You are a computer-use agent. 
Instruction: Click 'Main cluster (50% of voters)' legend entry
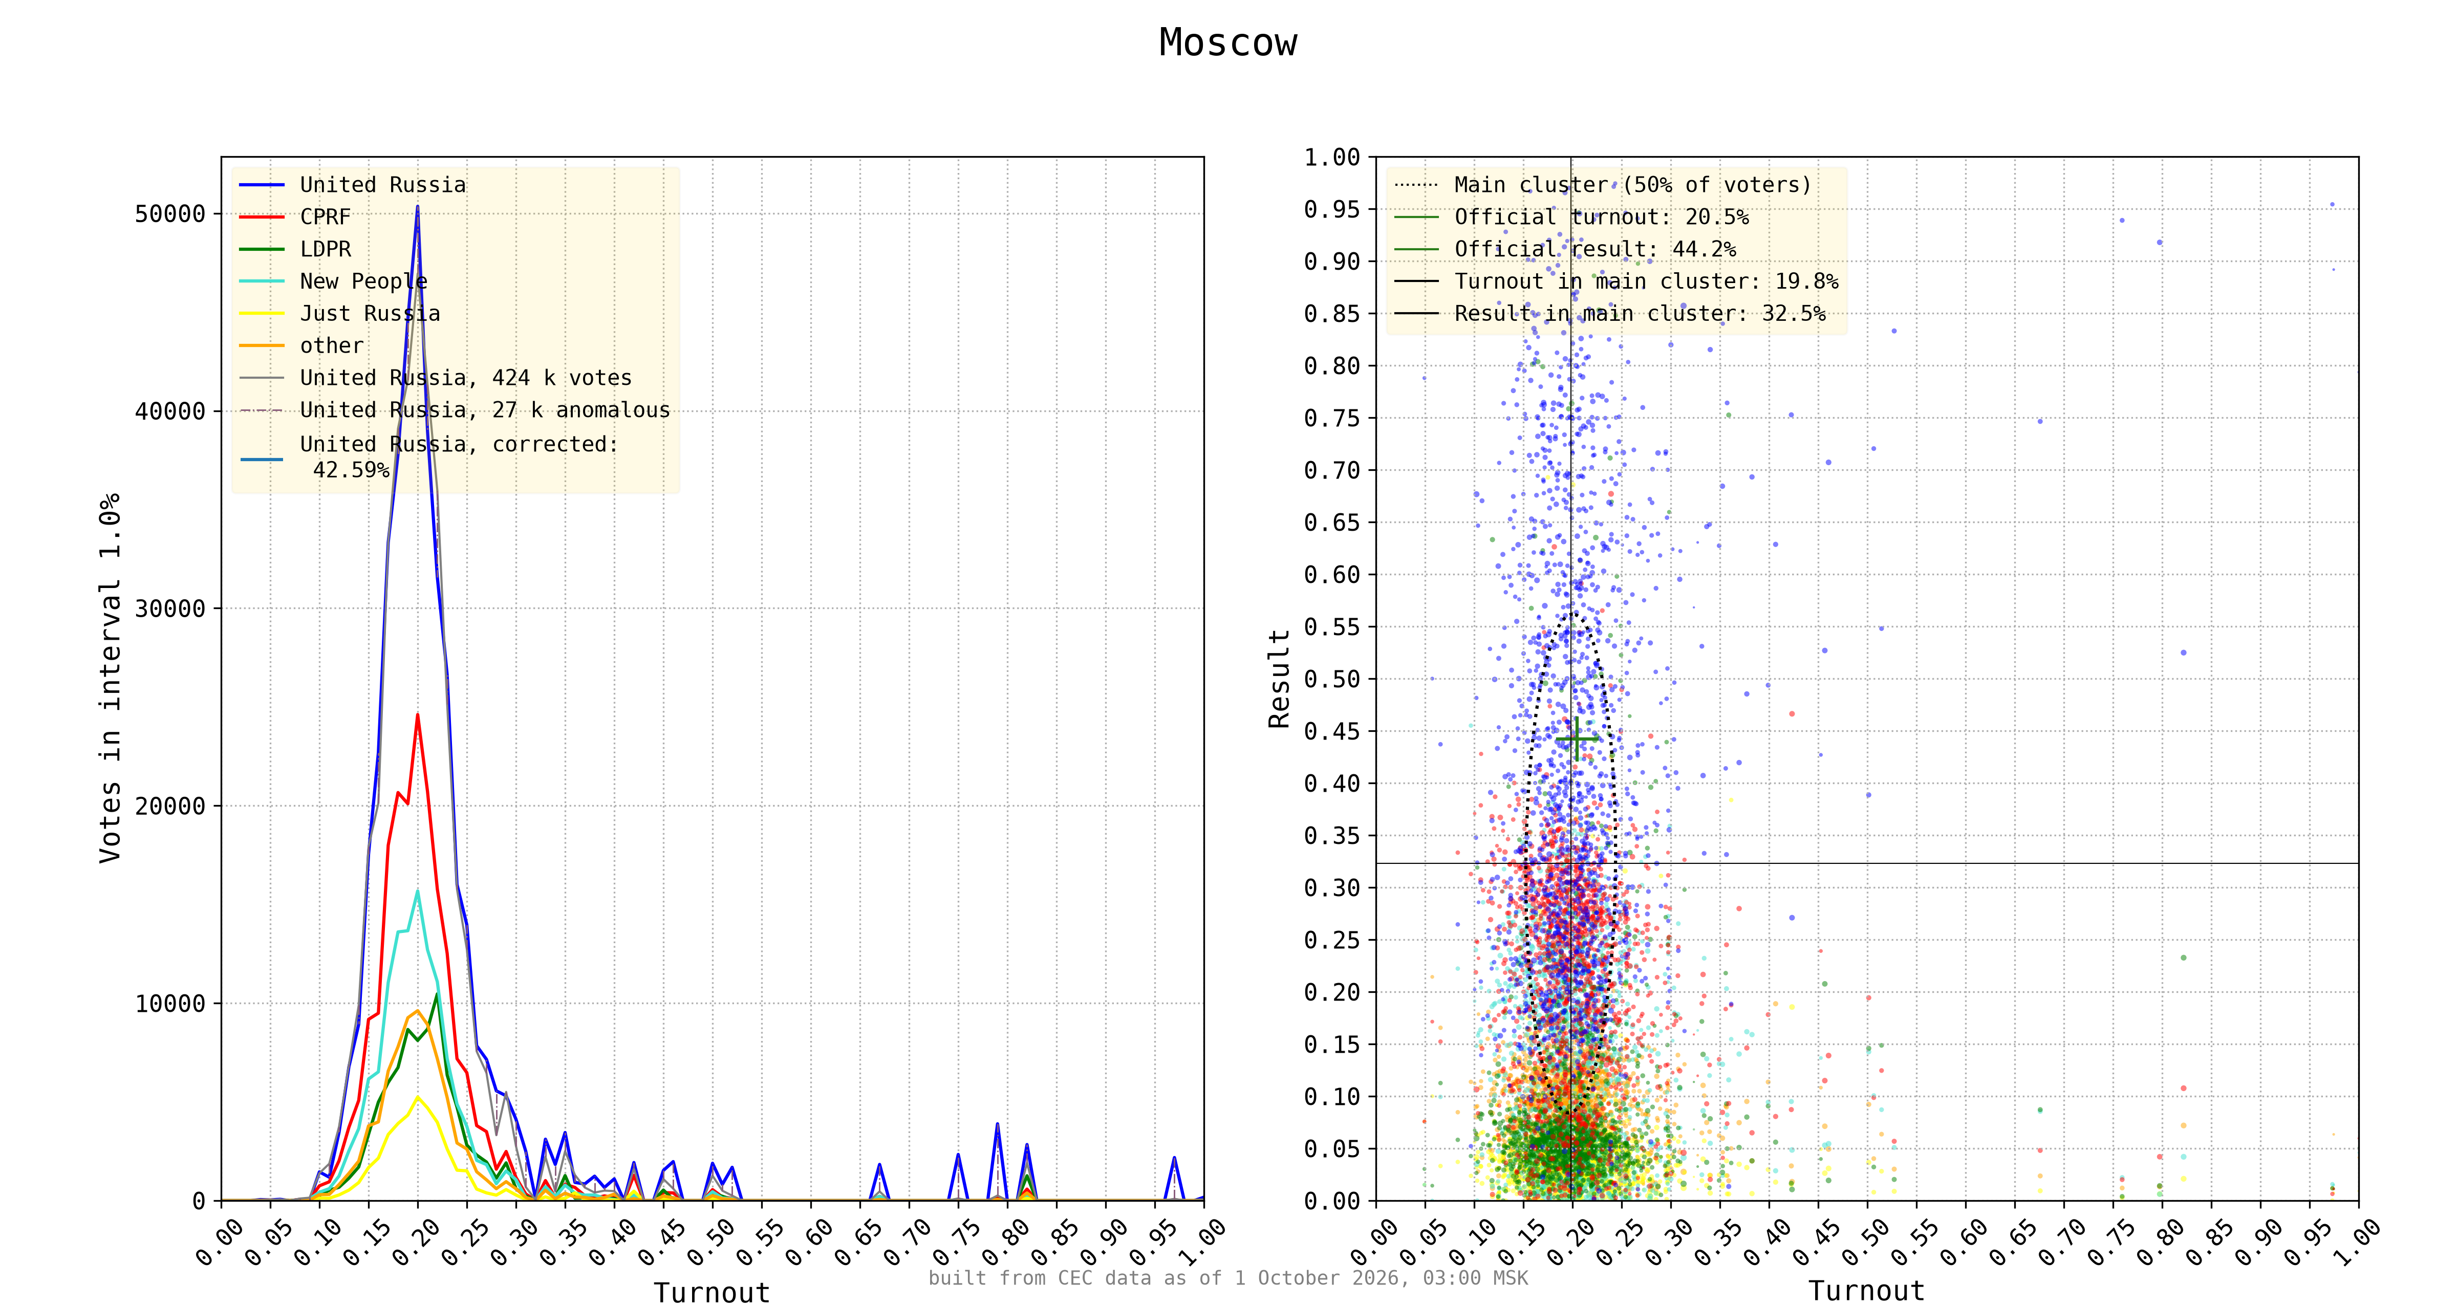(1632, 185)
